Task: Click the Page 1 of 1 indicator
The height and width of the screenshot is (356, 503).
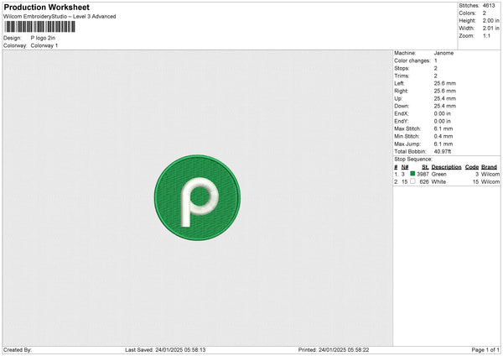Action: [x=485, y=350]
